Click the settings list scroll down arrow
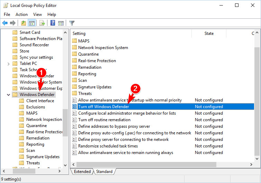This screenshot has height=183, width=261. 257,159
